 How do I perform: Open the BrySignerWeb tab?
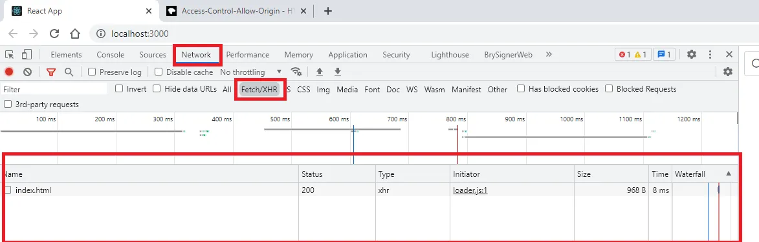508,55
